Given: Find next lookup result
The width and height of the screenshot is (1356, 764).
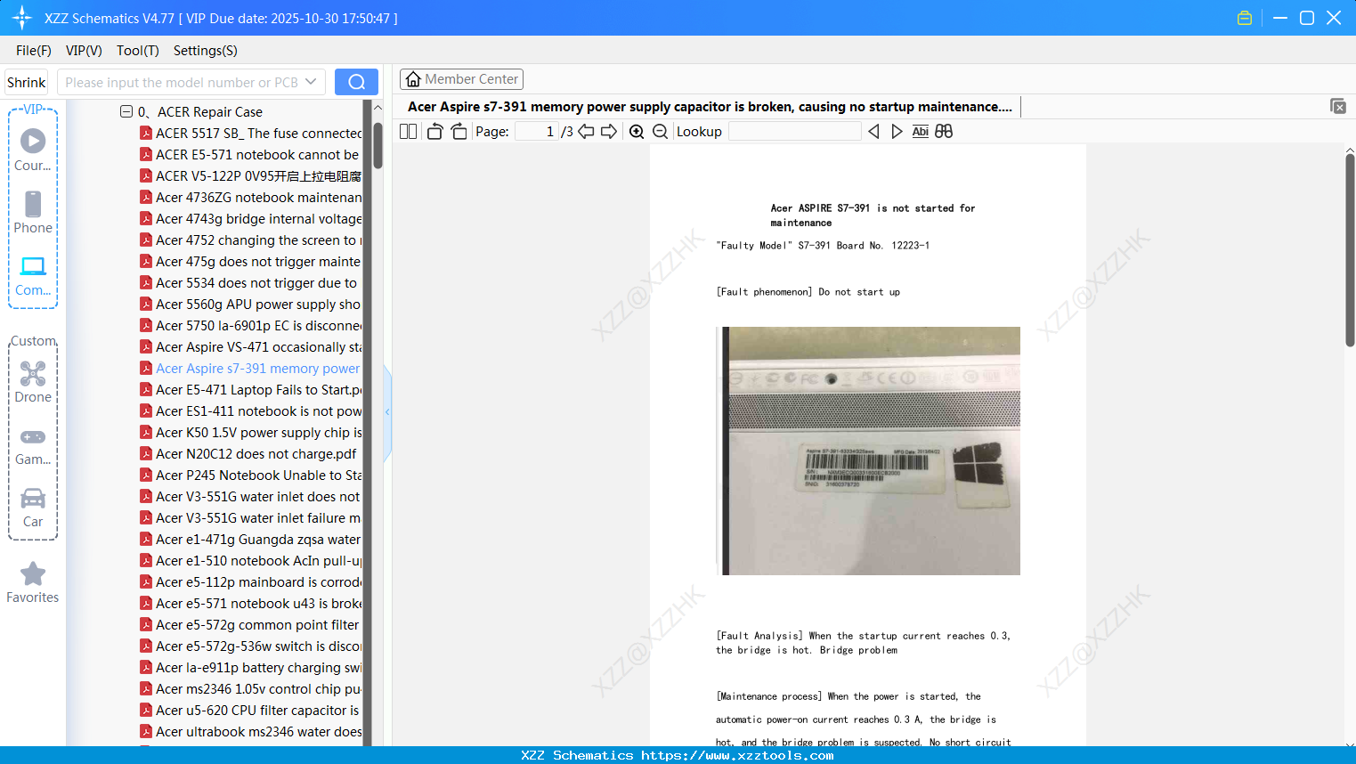Looking at the screenshot, I should 897,132.
